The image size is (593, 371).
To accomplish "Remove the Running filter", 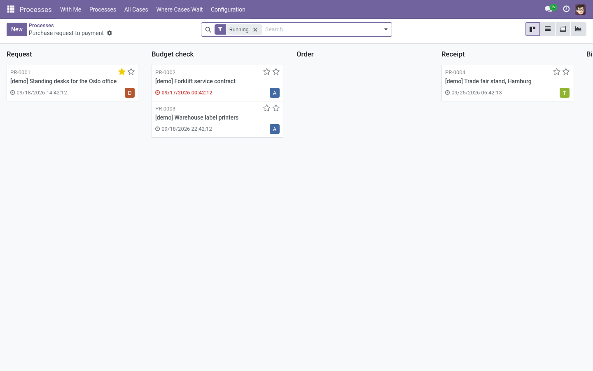I will coord(255,30).
